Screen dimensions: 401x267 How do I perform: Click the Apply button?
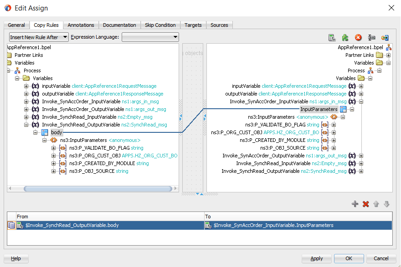(x=317, y=258)
